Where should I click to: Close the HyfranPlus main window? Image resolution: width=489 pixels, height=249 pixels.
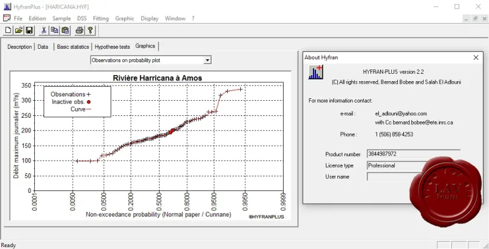(x=478, y=7)
